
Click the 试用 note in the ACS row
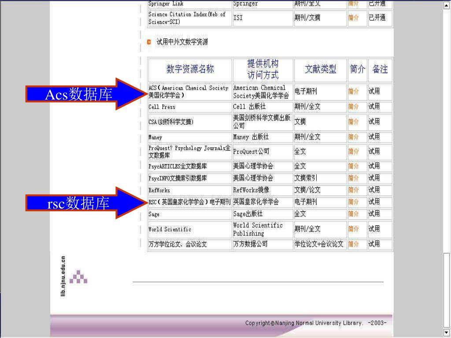[x=374, y=92]
